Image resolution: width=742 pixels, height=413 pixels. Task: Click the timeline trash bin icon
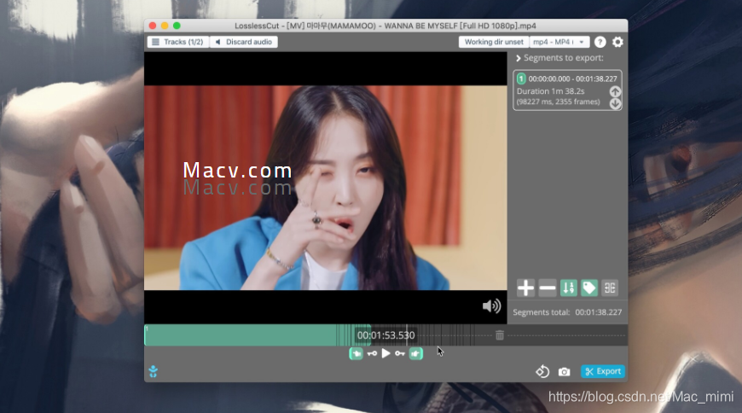coord(499,335)
